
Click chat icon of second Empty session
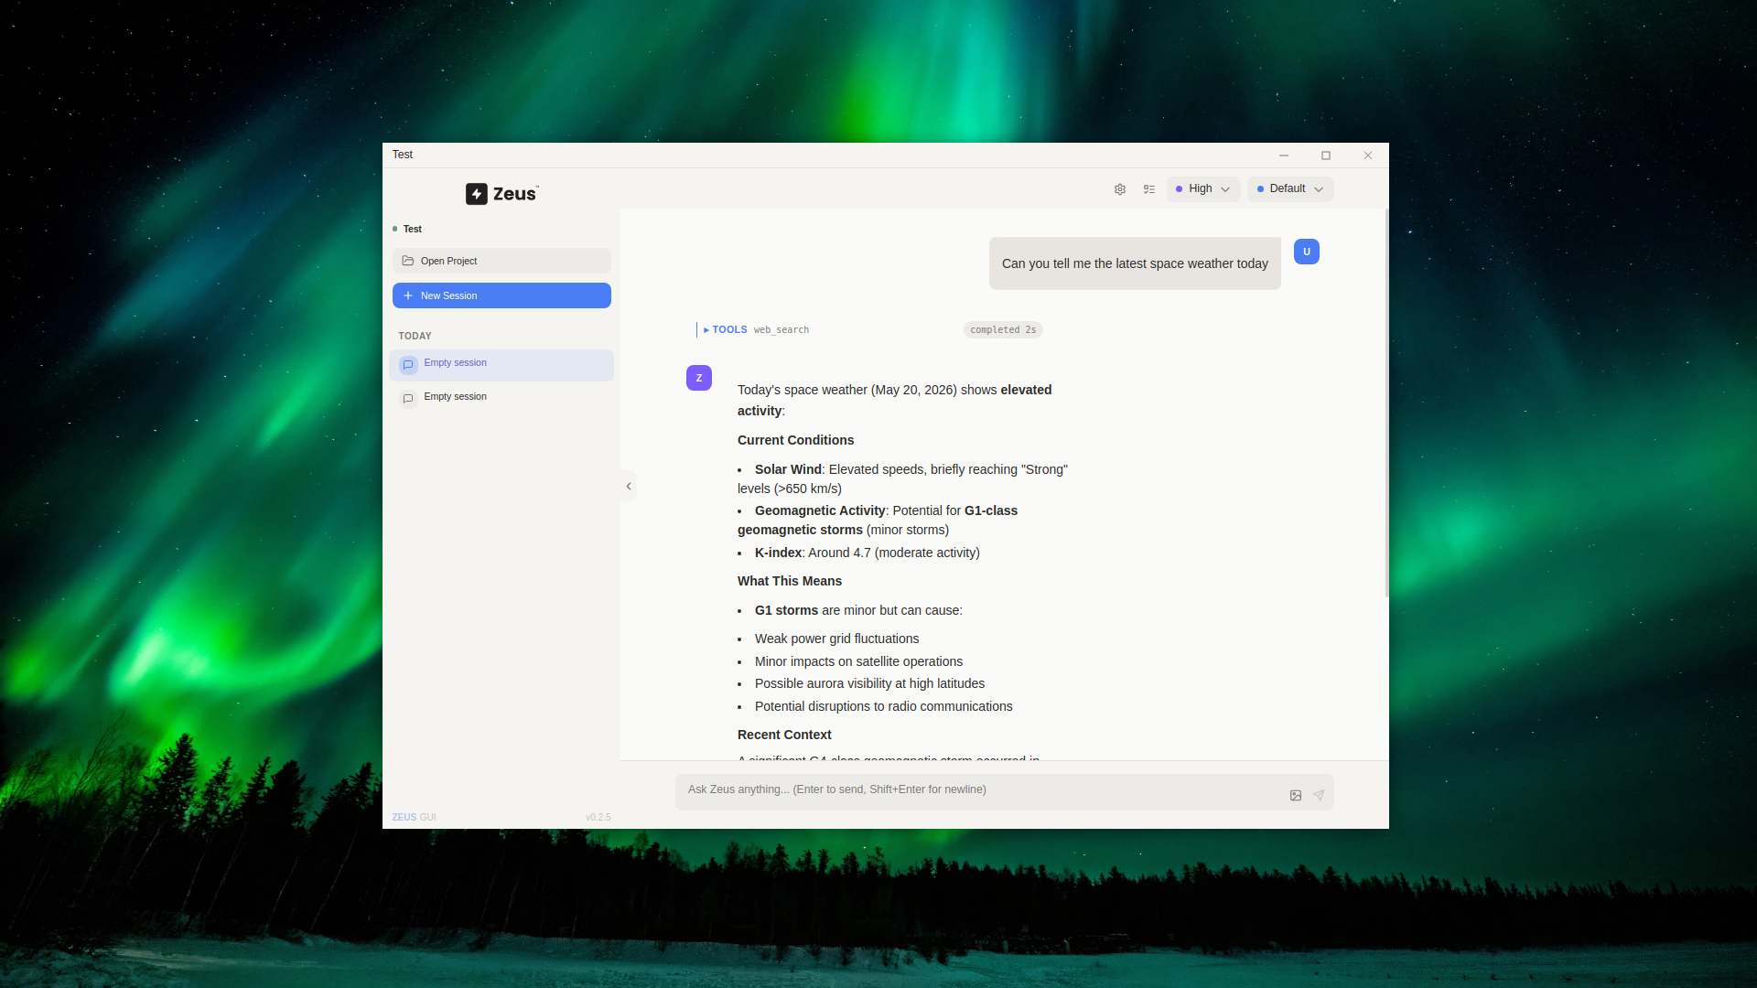pyautogui.click(x=408, y=399)
